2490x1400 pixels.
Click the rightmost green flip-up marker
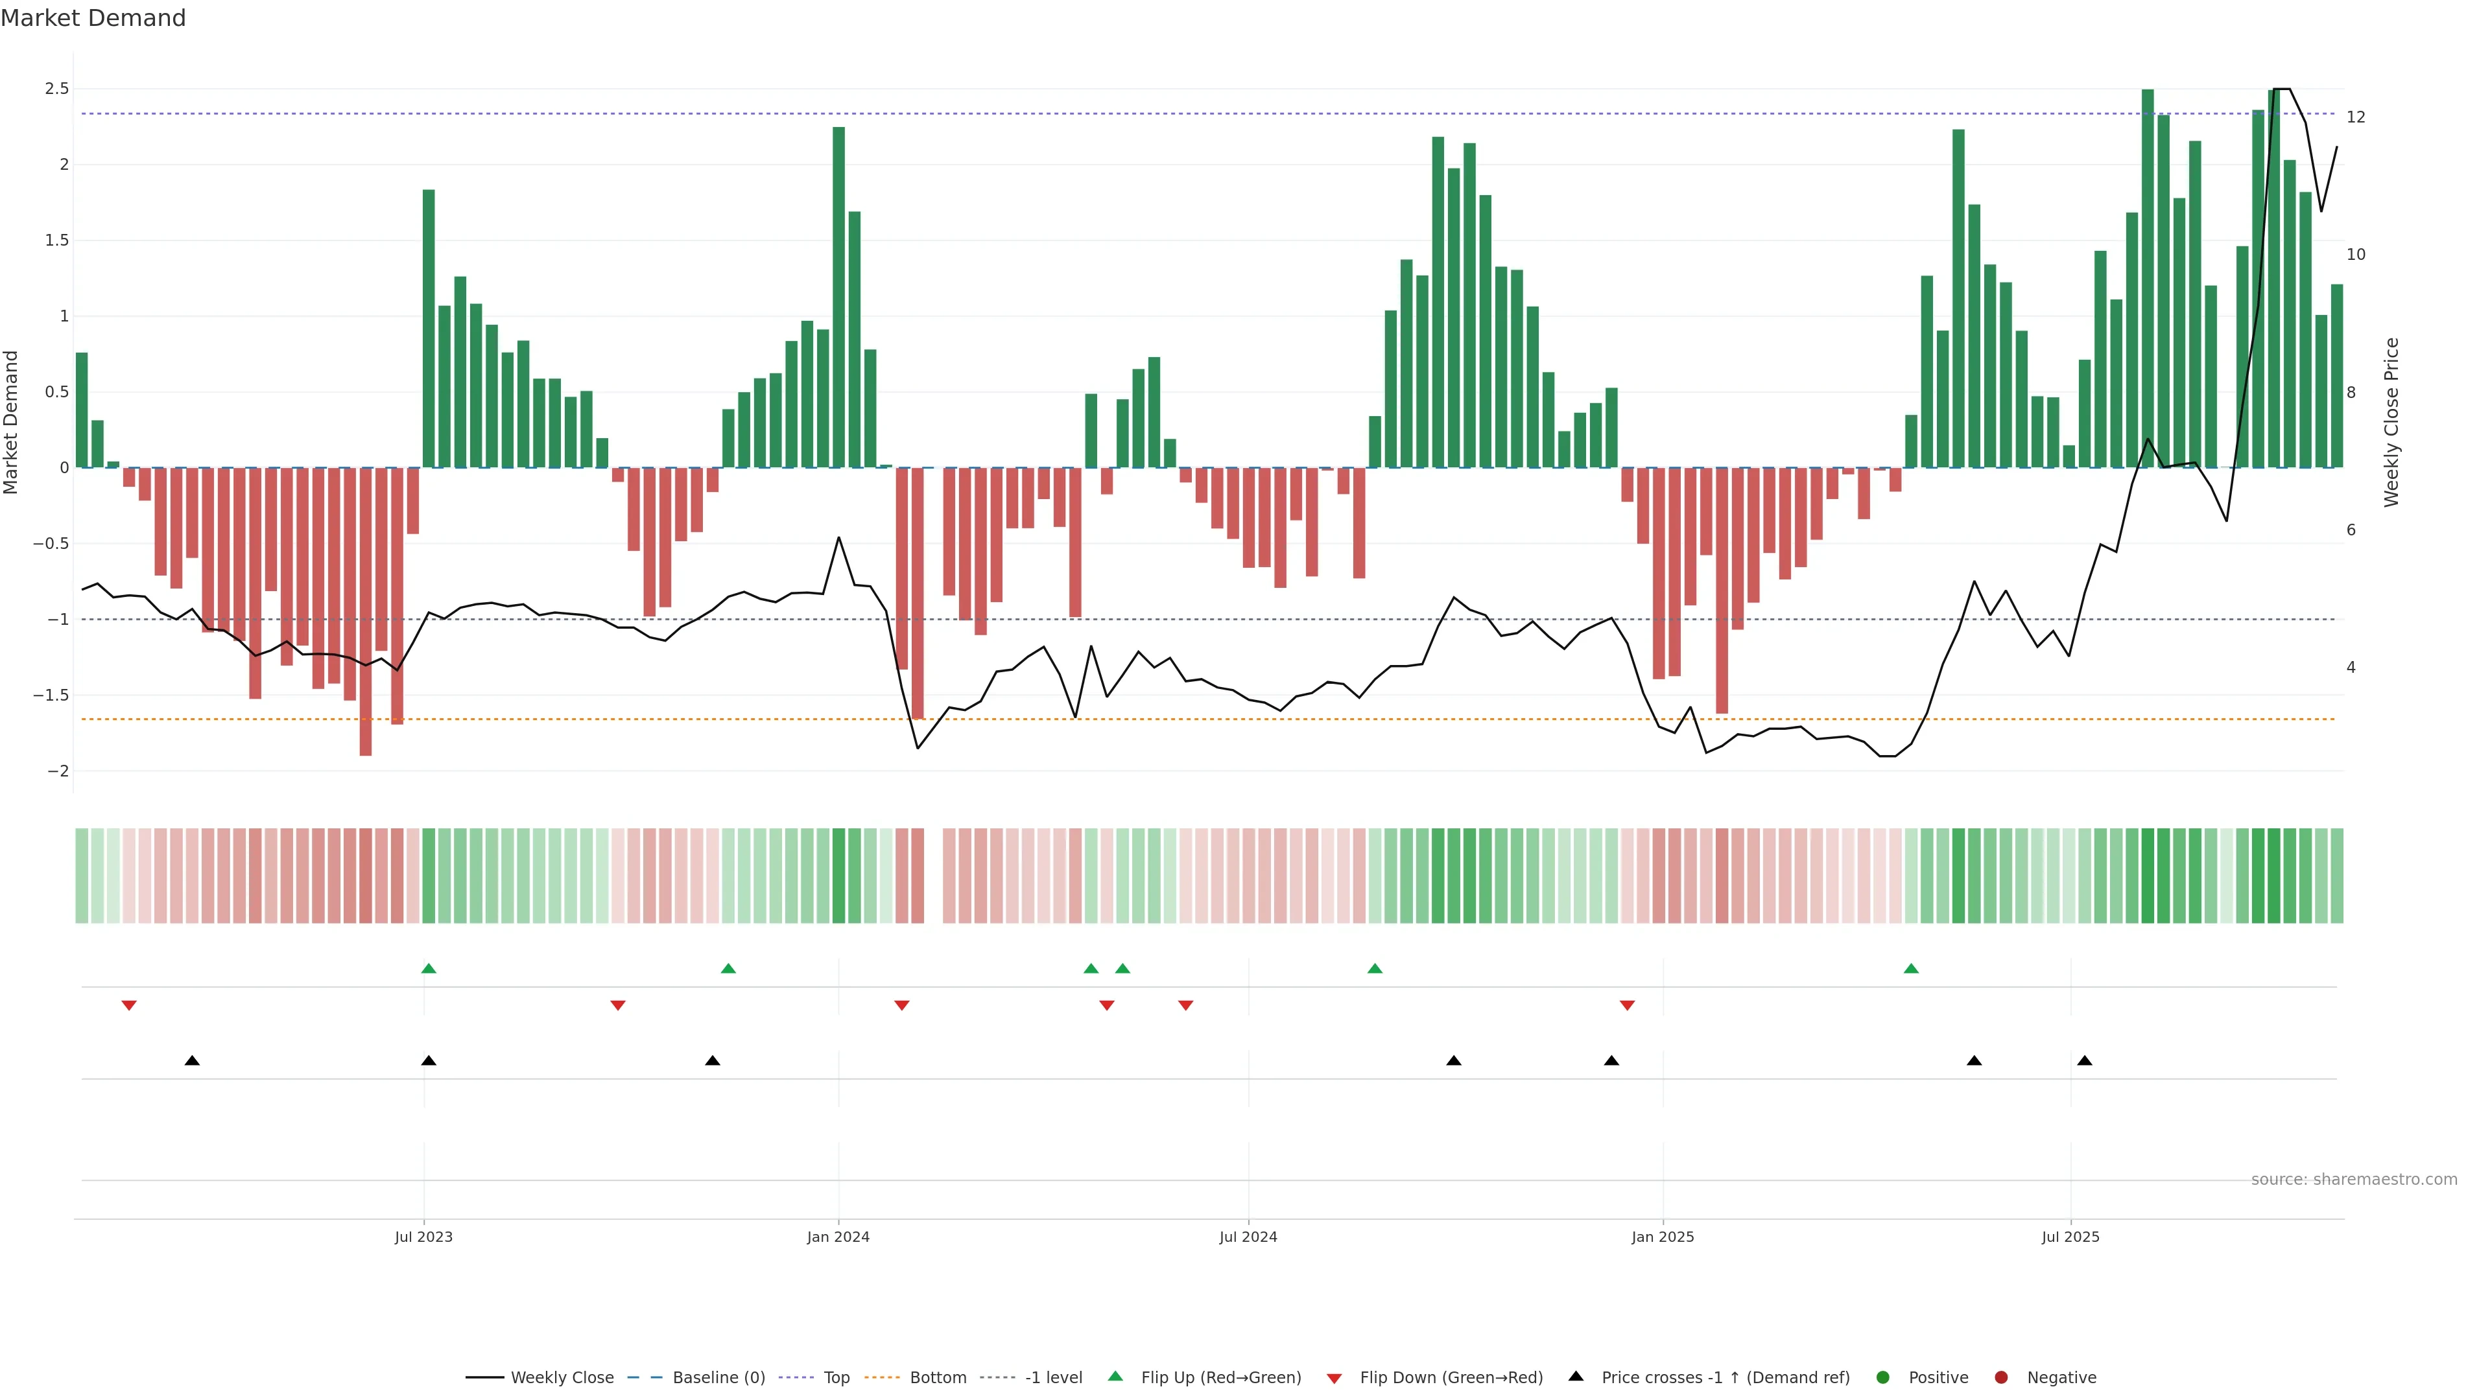coord(1911,968)
